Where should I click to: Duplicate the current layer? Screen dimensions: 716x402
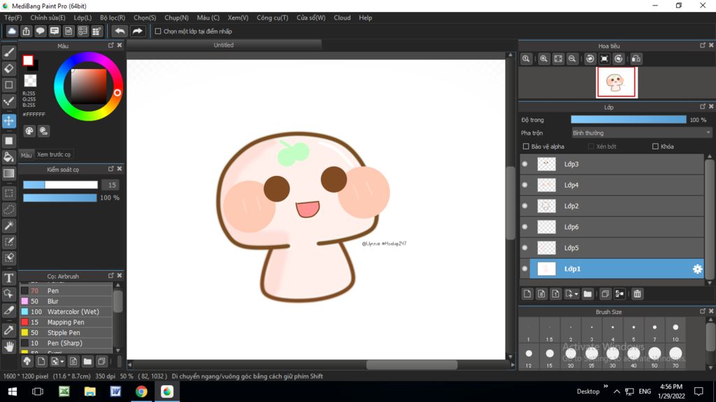point(606,294)
